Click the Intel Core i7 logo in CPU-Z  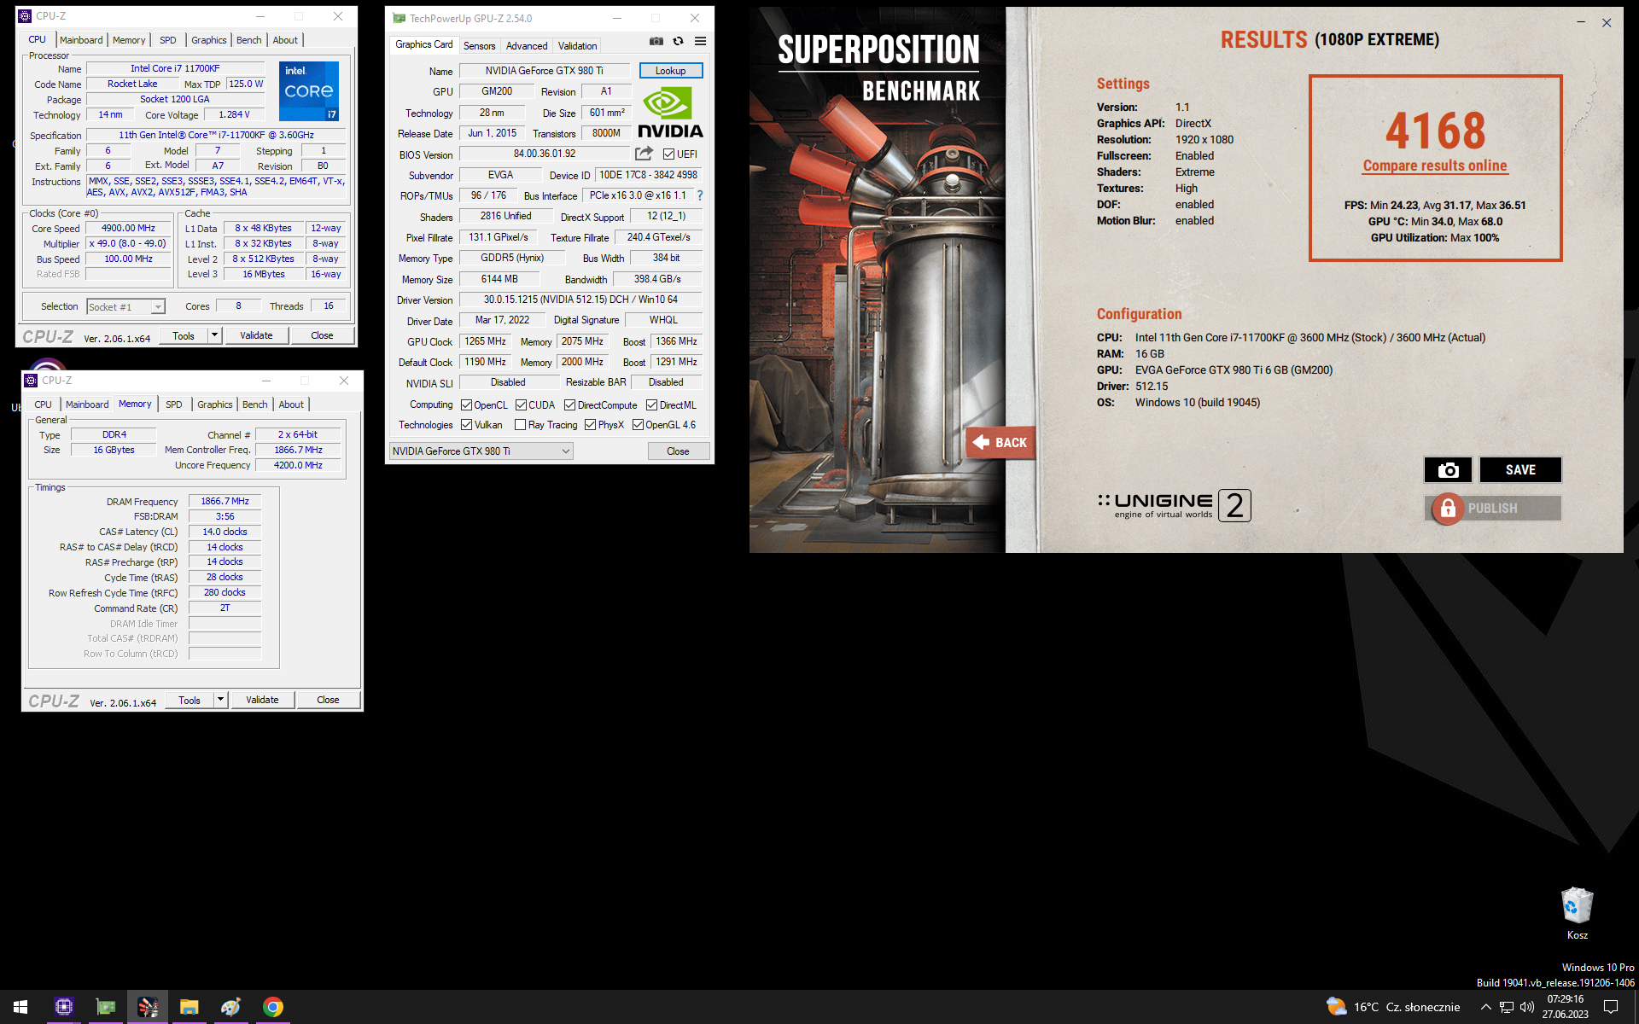pyautogui.click(x=309, y=90)
